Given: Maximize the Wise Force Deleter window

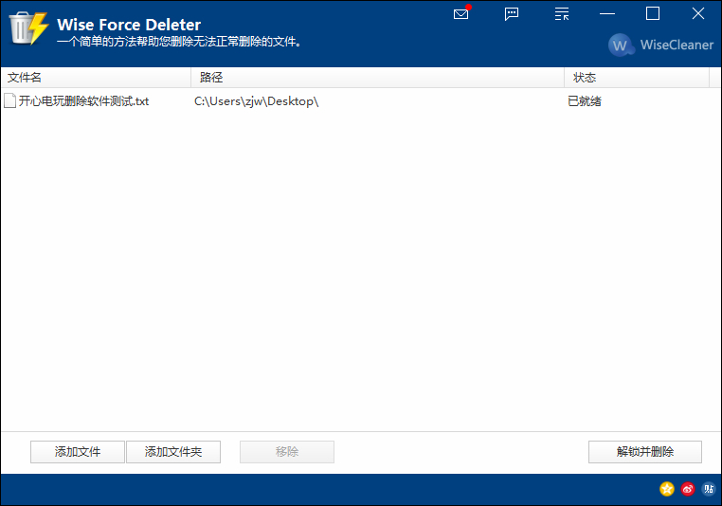Looking at the screenshot, I should [653, 14].
